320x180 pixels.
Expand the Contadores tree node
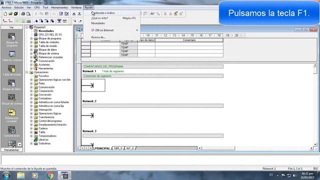31,98
